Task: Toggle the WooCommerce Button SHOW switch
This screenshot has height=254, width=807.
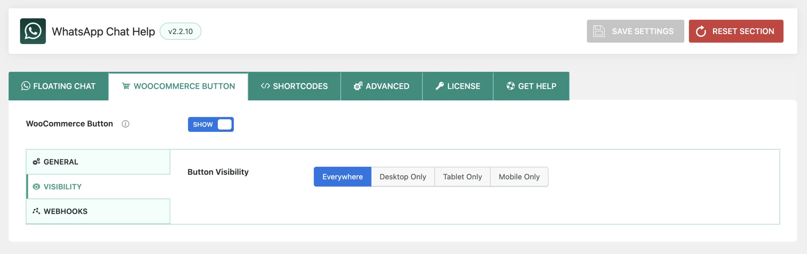Action: click(x=211, y=124)
